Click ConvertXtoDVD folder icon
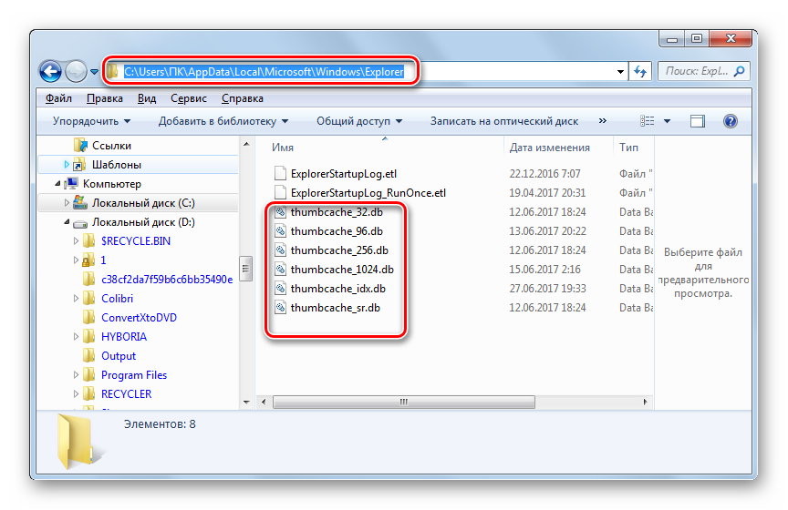The height and width of the screenshot is (510, 788). [x=88, y=317]
